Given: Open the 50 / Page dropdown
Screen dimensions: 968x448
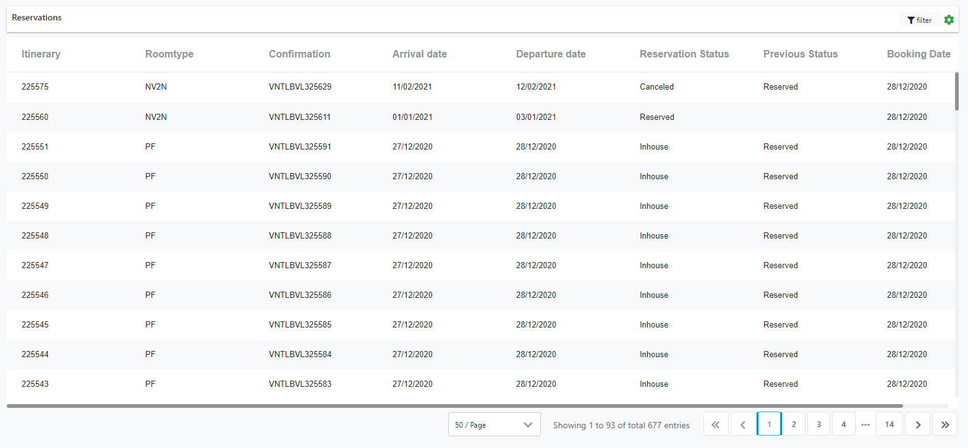Looking at the screenshot, I should point(494,425).
